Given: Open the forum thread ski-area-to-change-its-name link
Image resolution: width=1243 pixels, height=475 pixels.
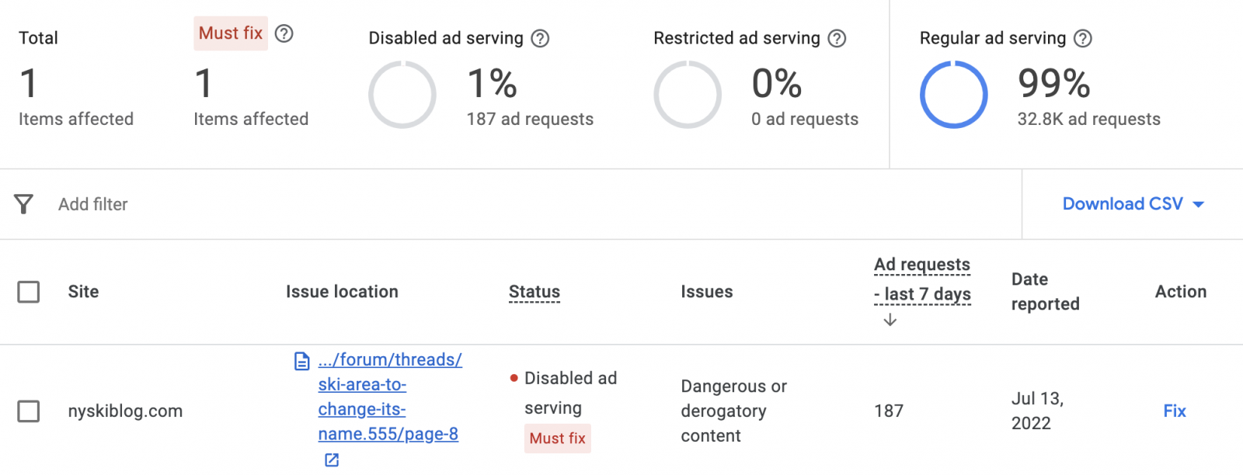Looking at the screenshot, I should point(388,397).
